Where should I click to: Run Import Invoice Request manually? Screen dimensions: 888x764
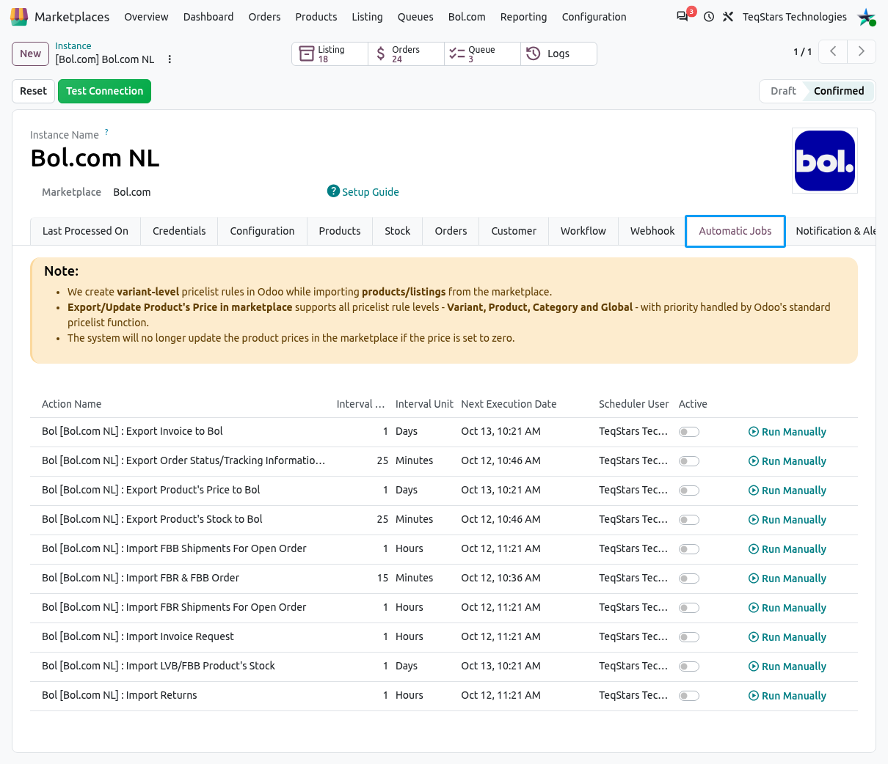tap(787, 637)
